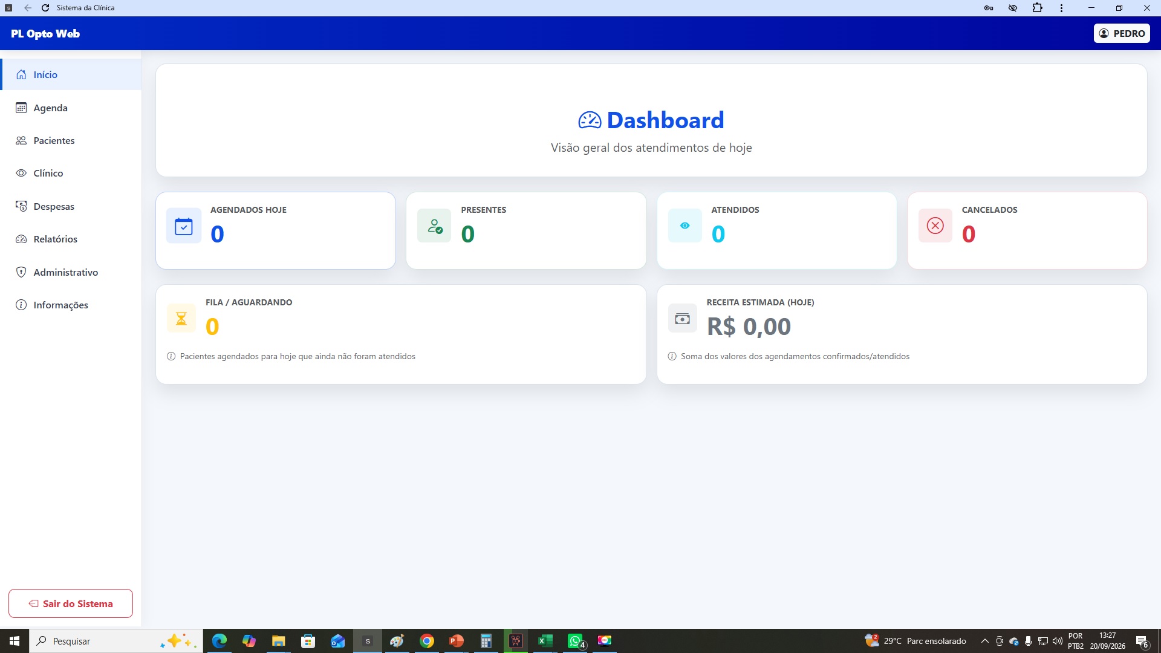This screenshot has height=653, width=1161.
Task: Click the X-circle icon in Cancelados card
Action: point(935,226)
